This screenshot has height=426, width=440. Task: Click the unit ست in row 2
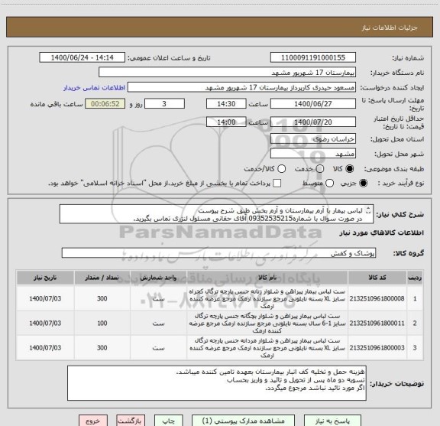pyautogui.click(x=159, y=324)
